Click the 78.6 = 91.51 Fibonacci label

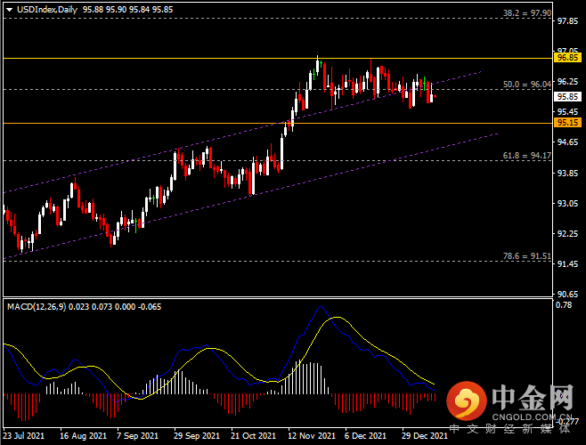[523, 256]
